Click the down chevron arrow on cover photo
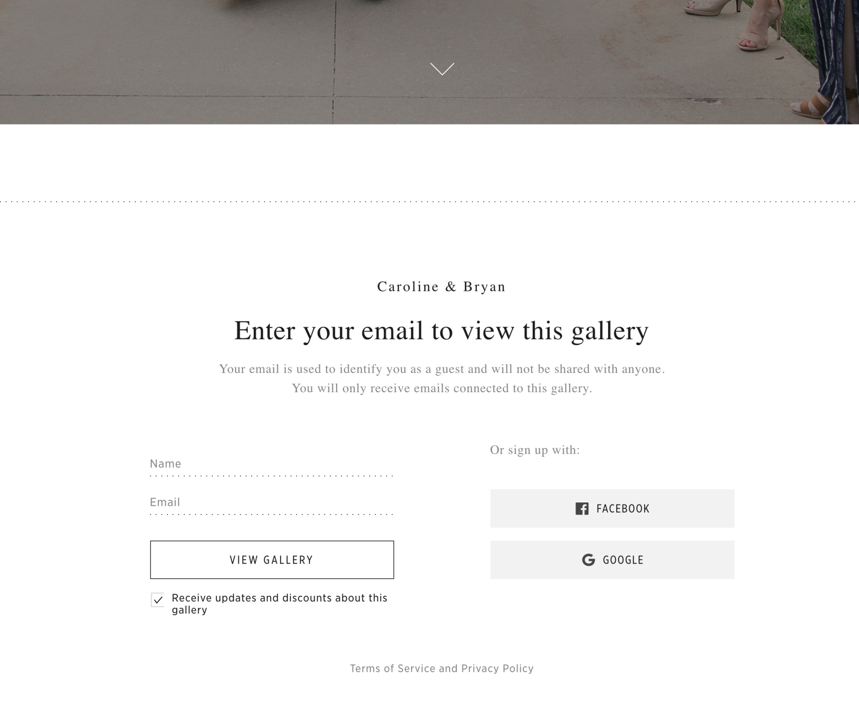The image size is (859, 717). click(x=442, y=69)
